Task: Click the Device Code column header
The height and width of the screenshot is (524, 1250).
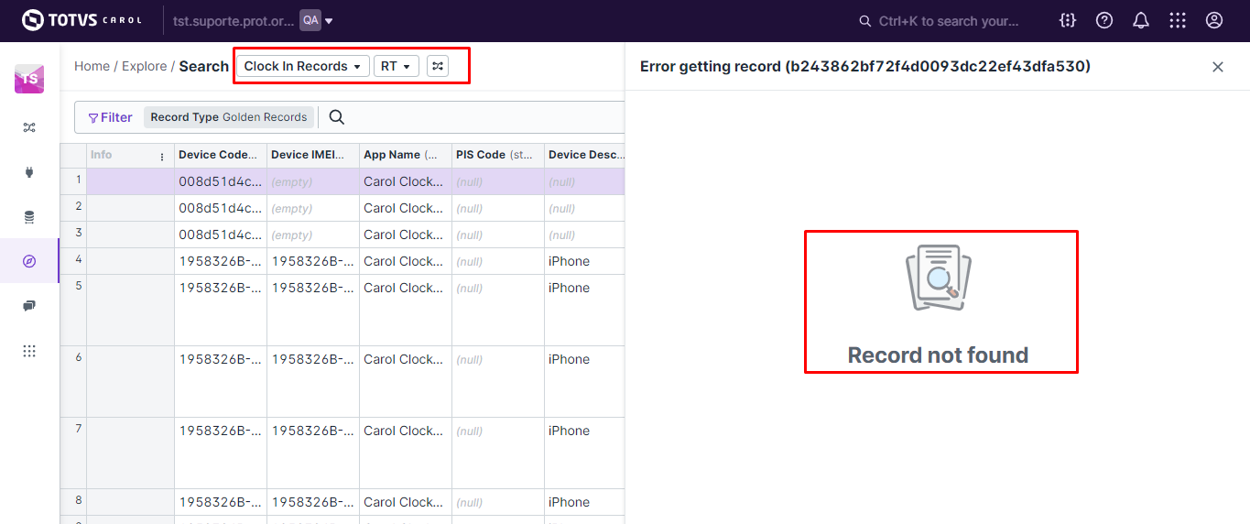Action: [x=221, y=155]
